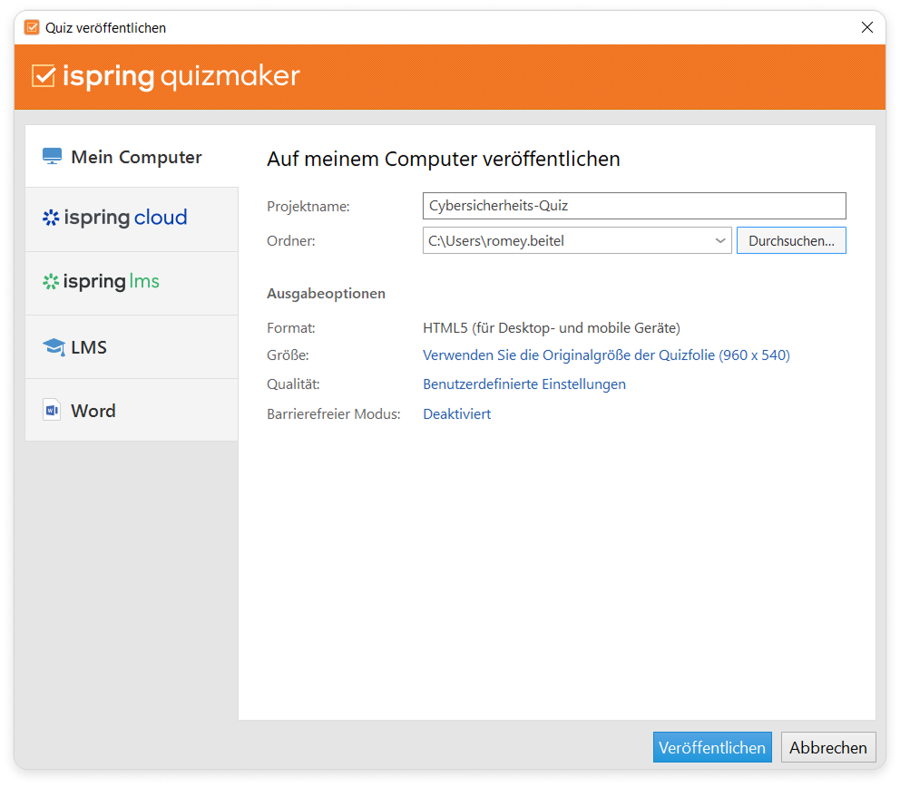This screenshot has width=900, height=787.
Task: Select the Word export tab label
Action: pyautogui.click(x=93, y=411)
